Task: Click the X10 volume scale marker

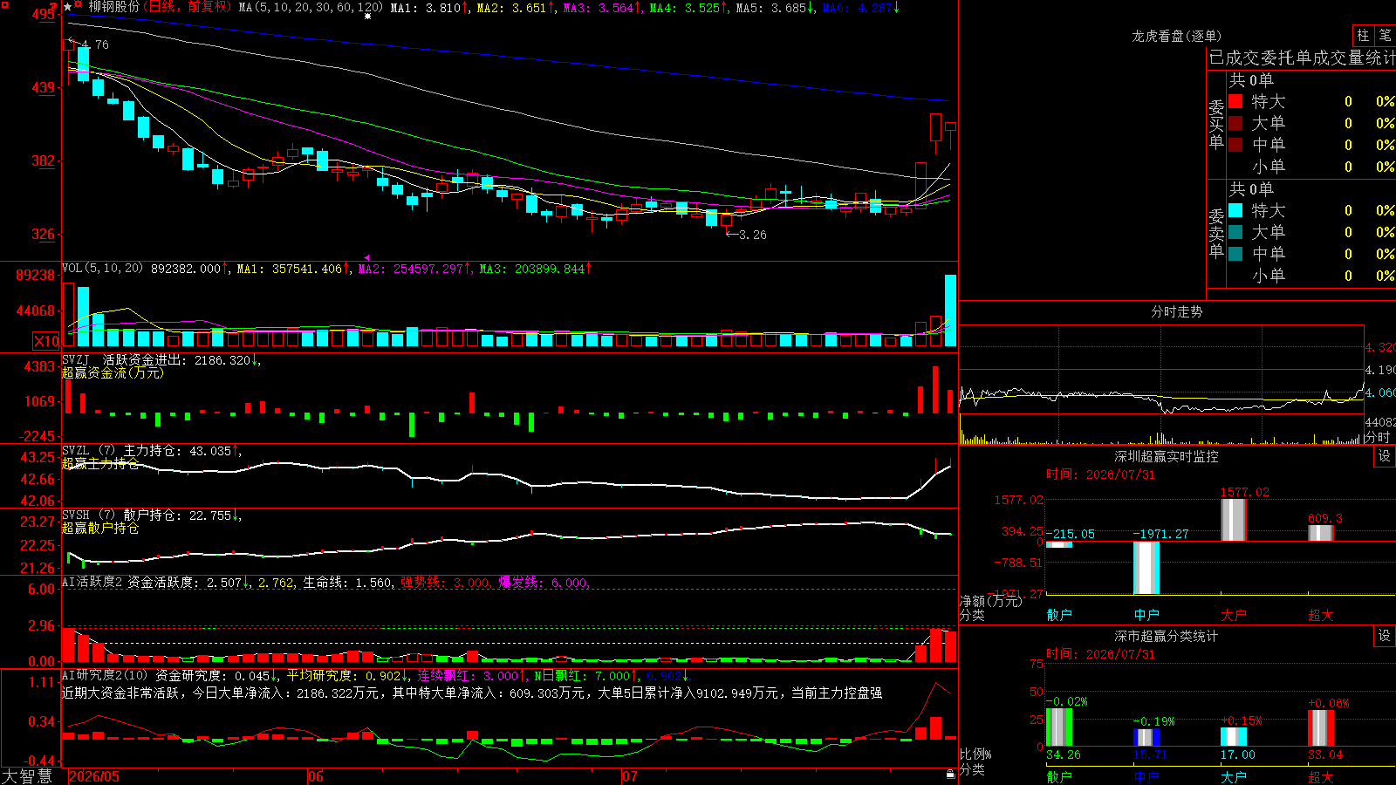Action: (x=46, y=341)
